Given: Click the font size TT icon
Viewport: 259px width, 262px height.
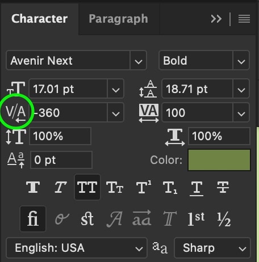Looking at the screenshot, I should click(x=16, y=88).
